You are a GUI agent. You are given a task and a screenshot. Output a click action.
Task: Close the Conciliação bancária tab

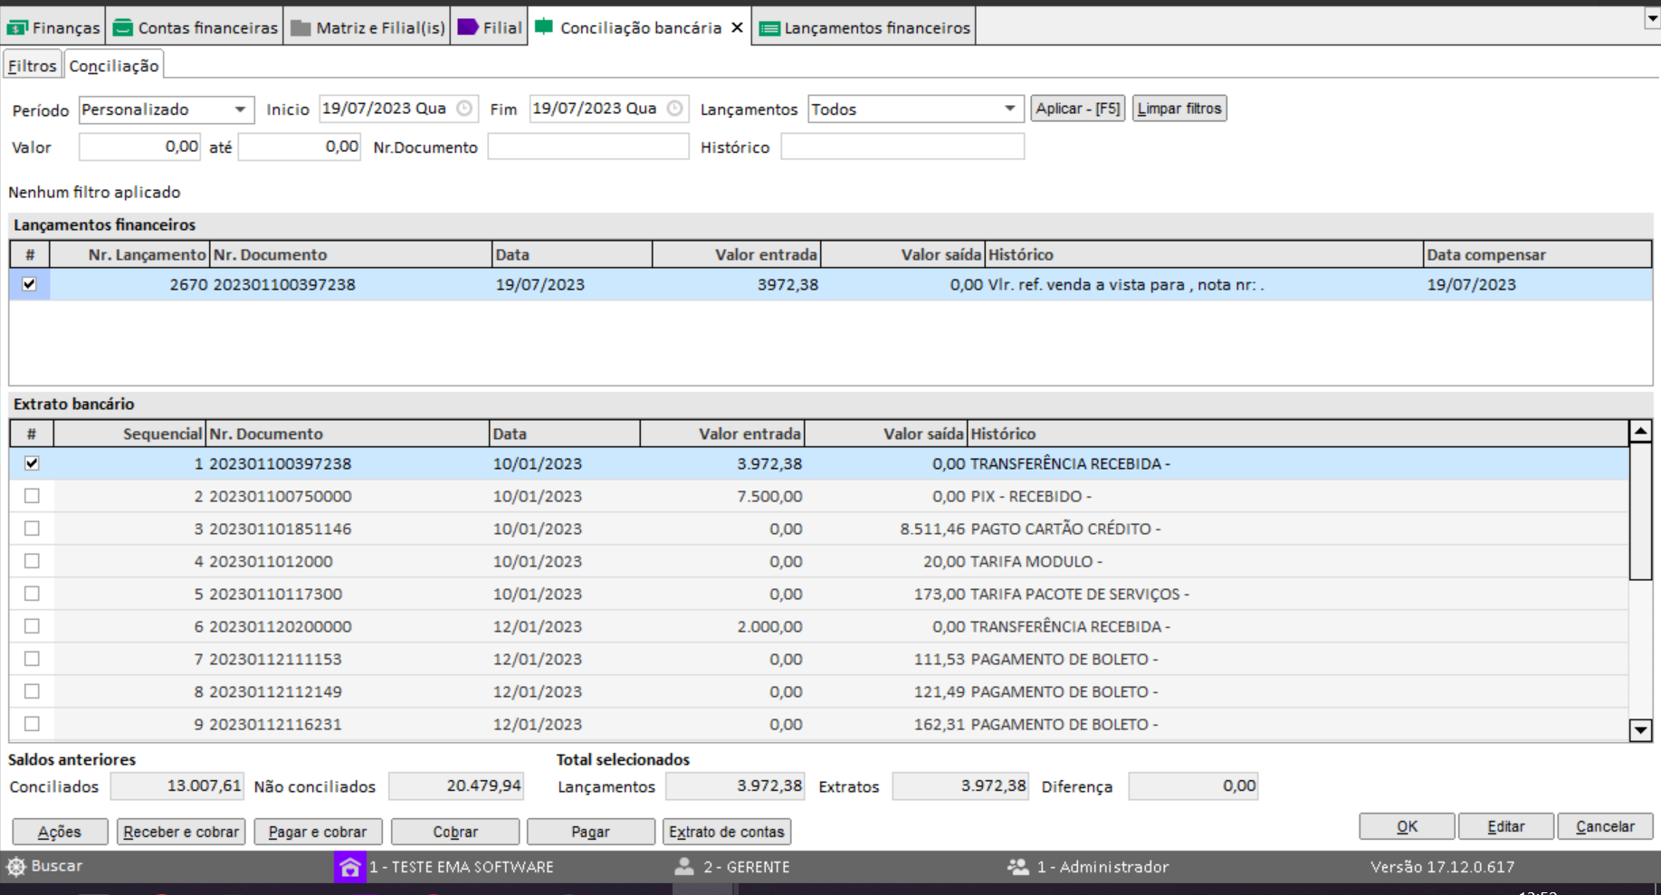click(738, 28)
